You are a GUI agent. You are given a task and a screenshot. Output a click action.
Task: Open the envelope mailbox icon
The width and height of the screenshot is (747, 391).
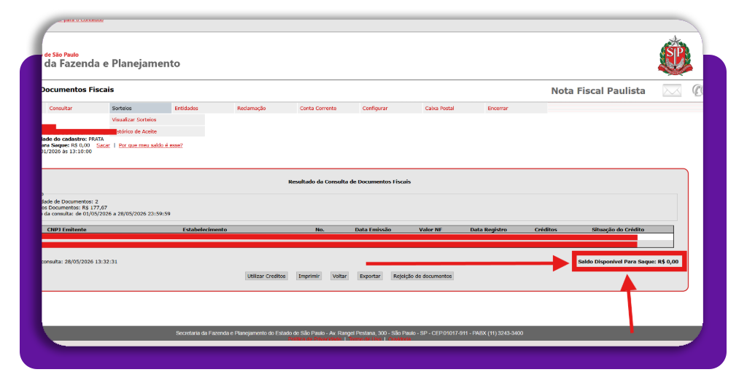pyautogui.click(x=672, y=90)
